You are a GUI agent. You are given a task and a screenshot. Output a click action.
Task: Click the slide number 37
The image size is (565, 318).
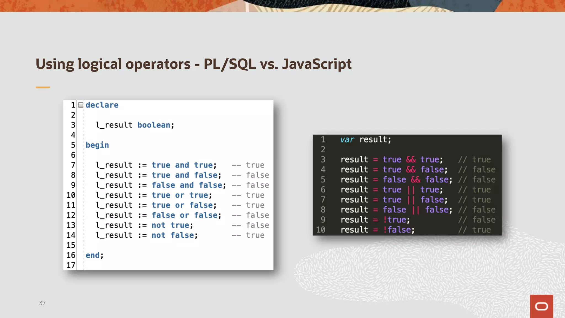(42, 303)
